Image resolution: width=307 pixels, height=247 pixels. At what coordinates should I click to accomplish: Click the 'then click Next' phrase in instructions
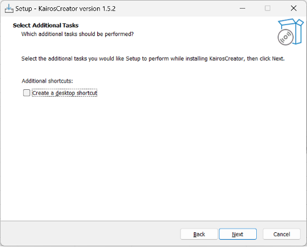coord(265,59)
